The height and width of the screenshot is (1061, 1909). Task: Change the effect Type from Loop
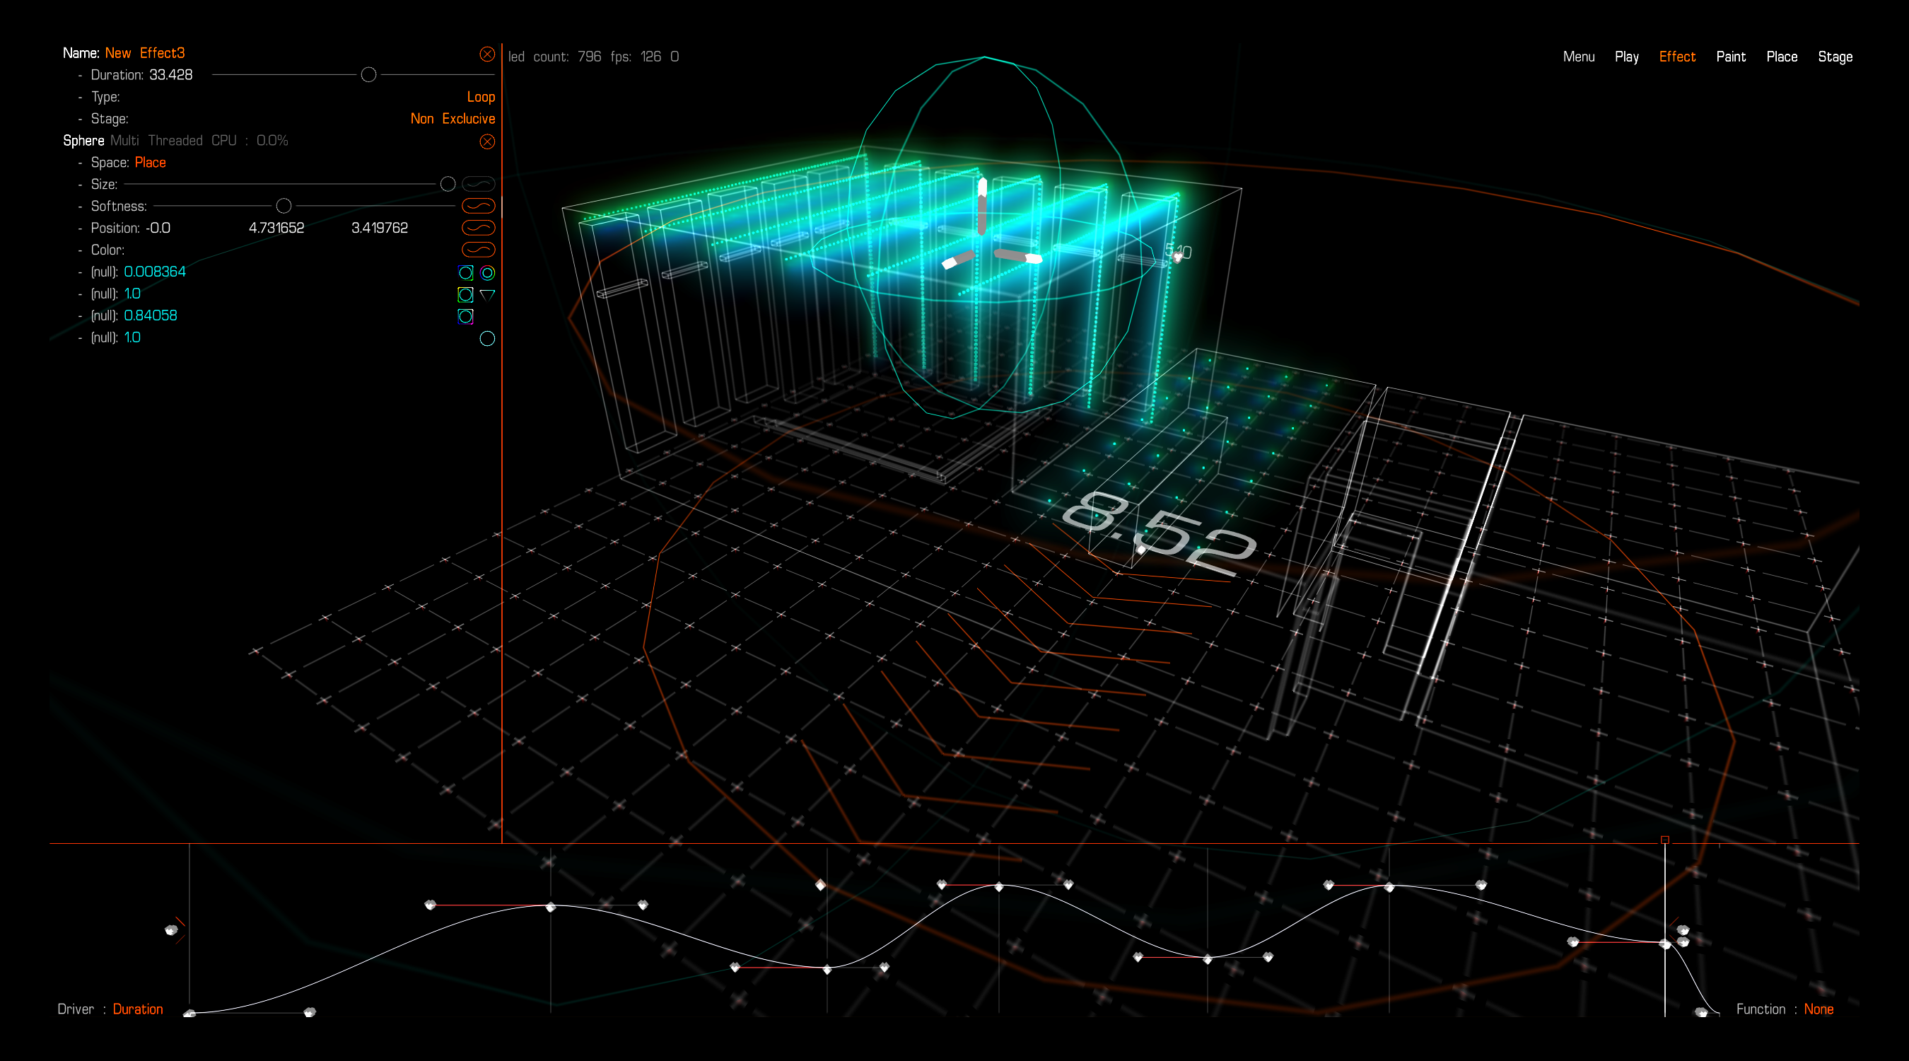(480, 97)
